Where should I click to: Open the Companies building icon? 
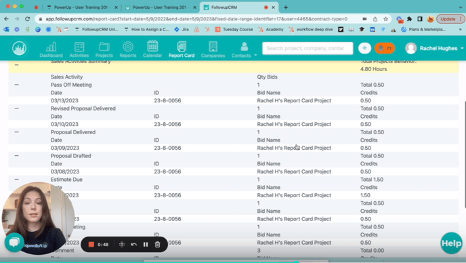[213, 49]
